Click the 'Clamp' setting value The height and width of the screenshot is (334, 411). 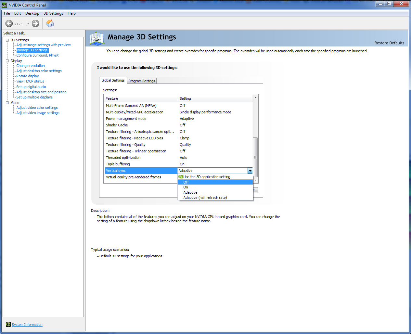point(185,138)
